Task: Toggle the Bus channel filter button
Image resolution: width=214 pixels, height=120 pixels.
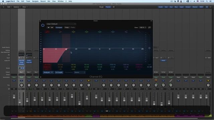Action: tap(176, 7)
